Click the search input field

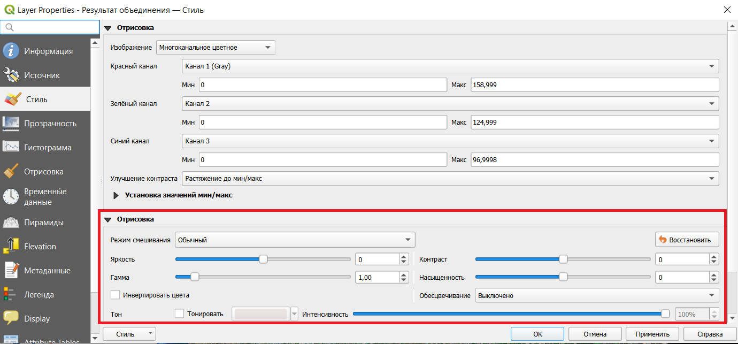pyautogui.click(x=50, y=27)
